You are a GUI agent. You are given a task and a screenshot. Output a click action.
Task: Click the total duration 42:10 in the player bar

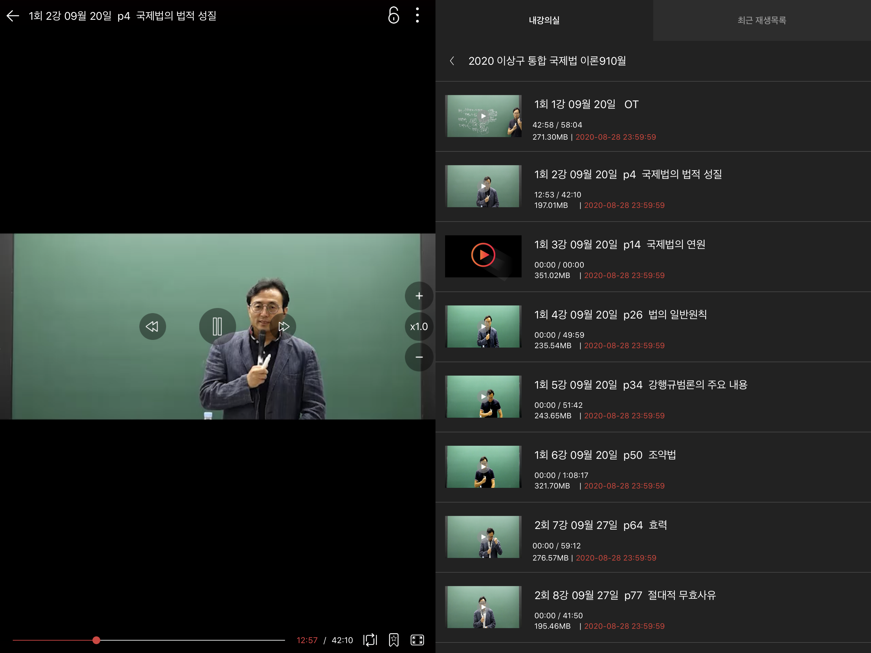point(342,640)
